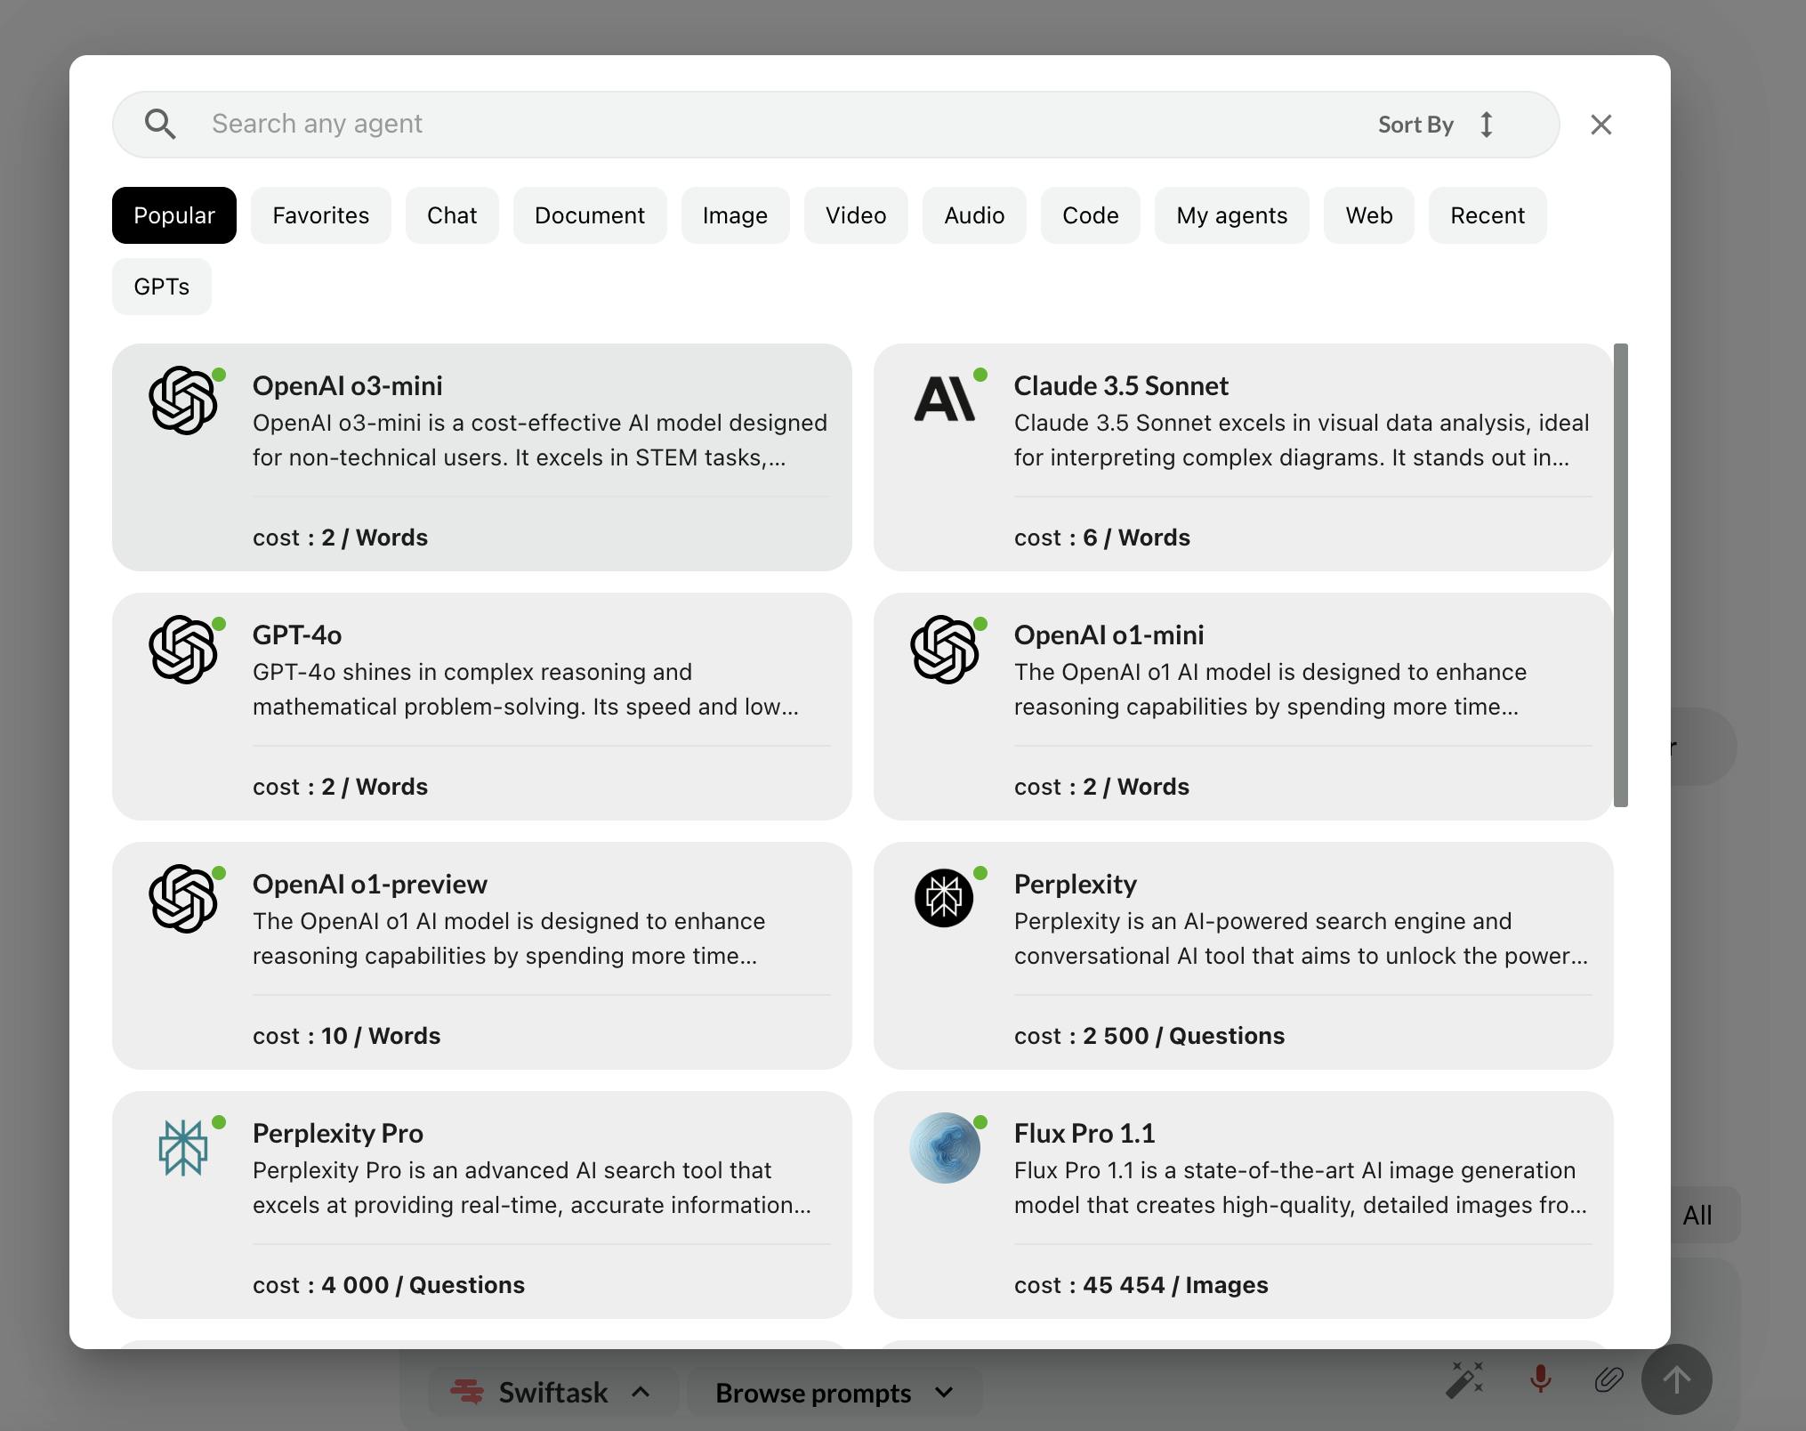1806x1431 pixels.
Task: Switch to the Image category tab
Action: click(x=734, y=214)
